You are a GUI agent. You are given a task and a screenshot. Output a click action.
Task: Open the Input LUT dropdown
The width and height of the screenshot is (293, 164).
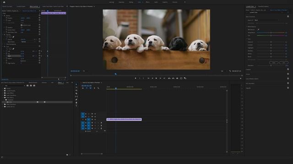coord(266,20)
